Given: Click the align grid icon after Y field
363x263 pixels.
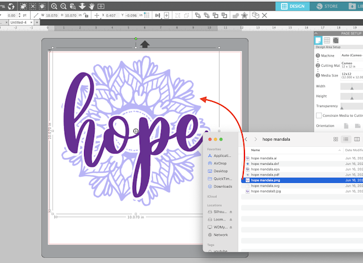Looking at the screenshot, I should (x=146, y=15).
